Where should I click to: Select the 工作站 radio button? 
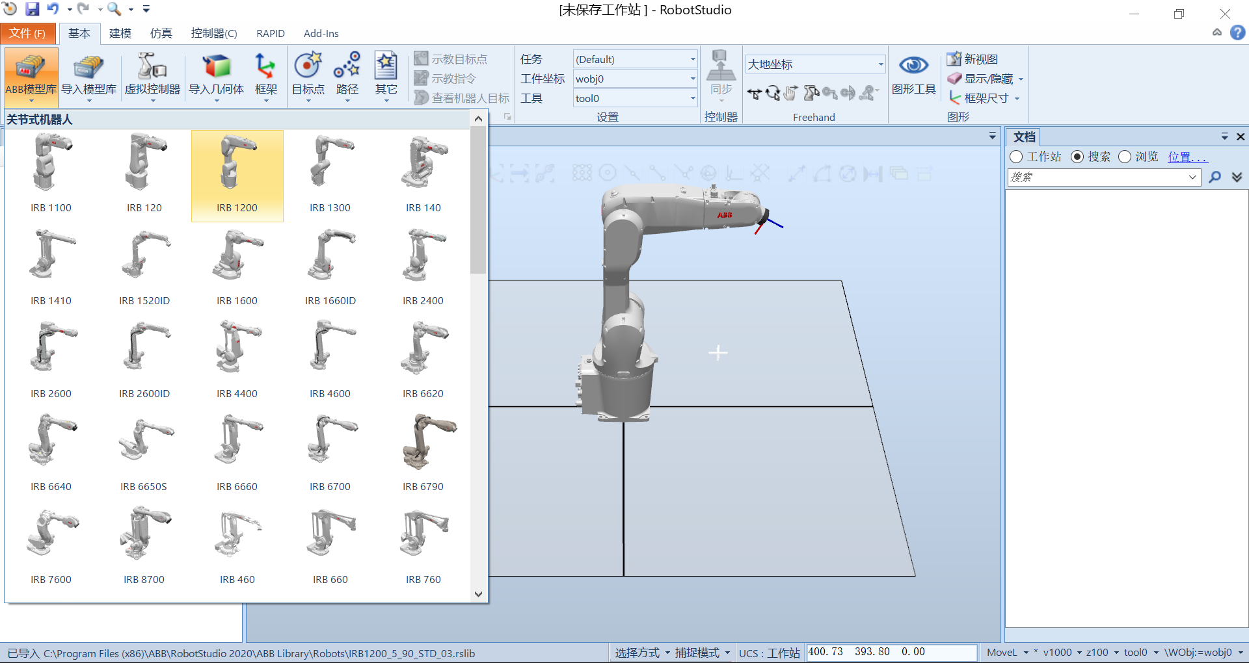tap(1016, 157)
